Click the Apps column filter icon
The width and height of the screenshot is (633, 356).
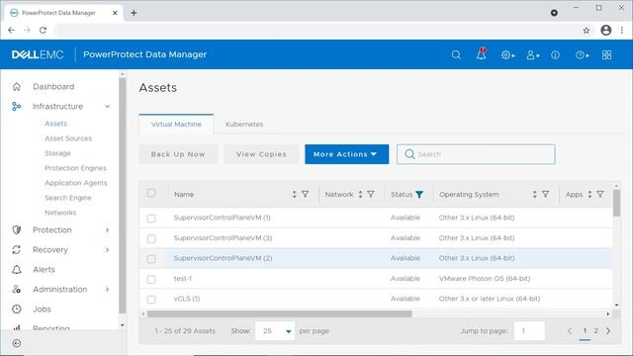pyautogui.click(x=600, y=194)
